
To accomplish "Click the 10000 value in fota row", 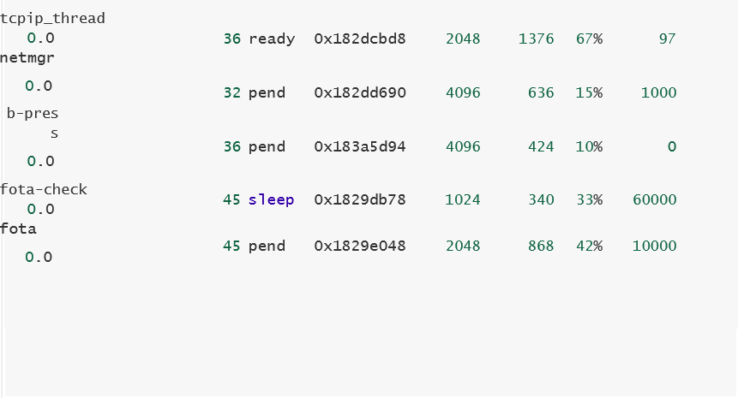I will point(654,246).
